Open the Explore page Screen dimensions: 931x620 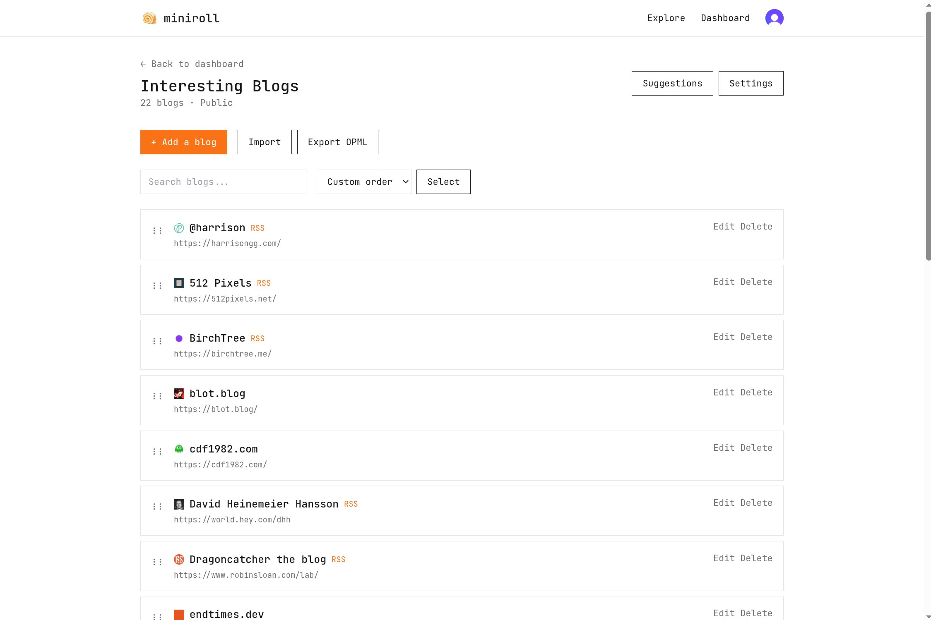[x=666, y=18]
